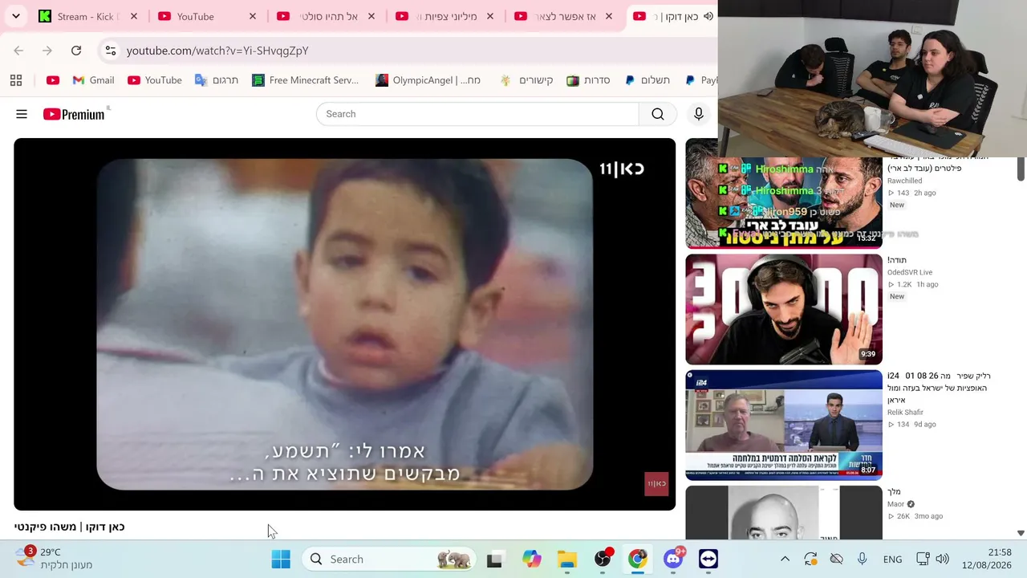This screenshot has height=578, width=1027.
Task: Reload the current YouTube page
Action: click(x=76, y=51)
